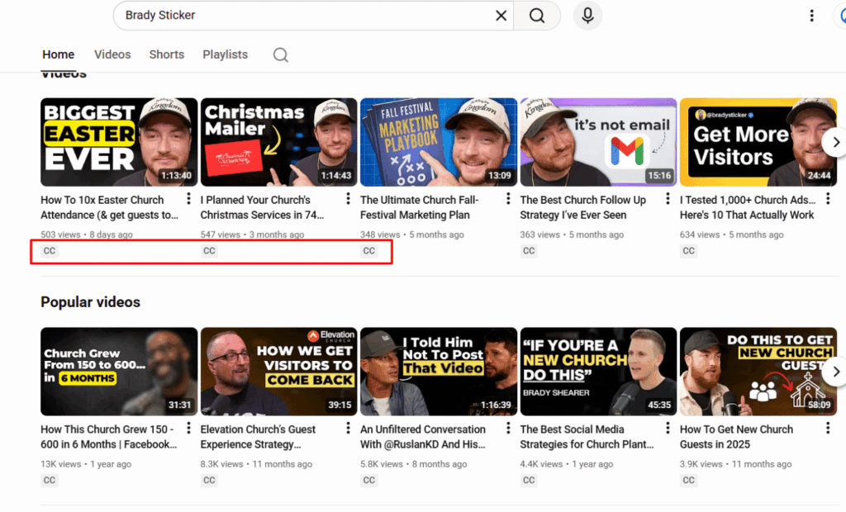Image resolution: width=846 pixels, height=512 pixels.
Task: Open more options for Christmas Services video
Action: click(x=349, y=200)
